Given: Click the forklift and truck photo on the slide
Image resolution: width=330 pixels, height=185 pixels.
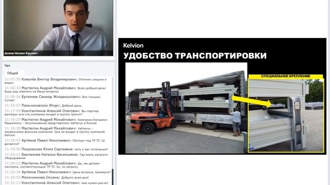Looking at the screenshot, I should click(x=186, y=108).
